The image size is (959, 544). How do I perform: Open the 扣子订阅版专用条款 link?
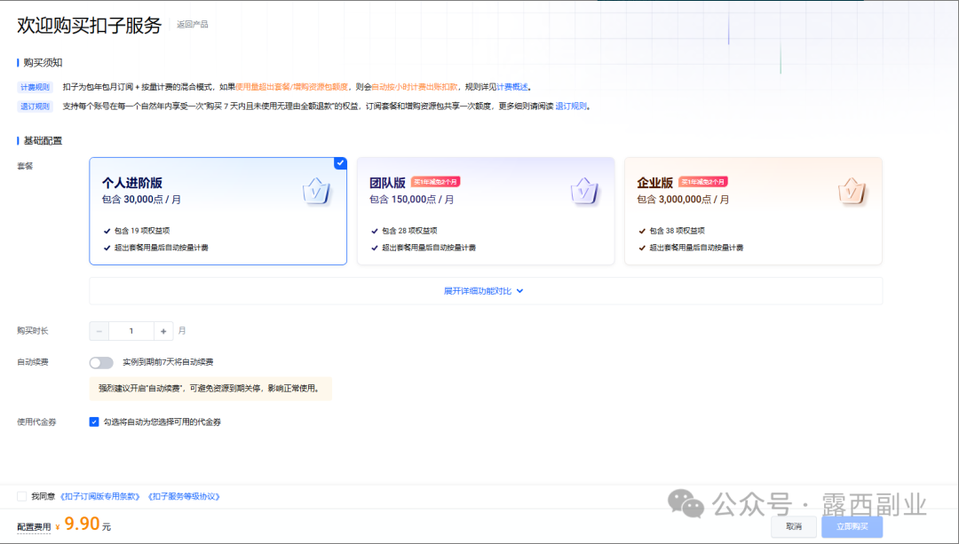click(100, 496)
